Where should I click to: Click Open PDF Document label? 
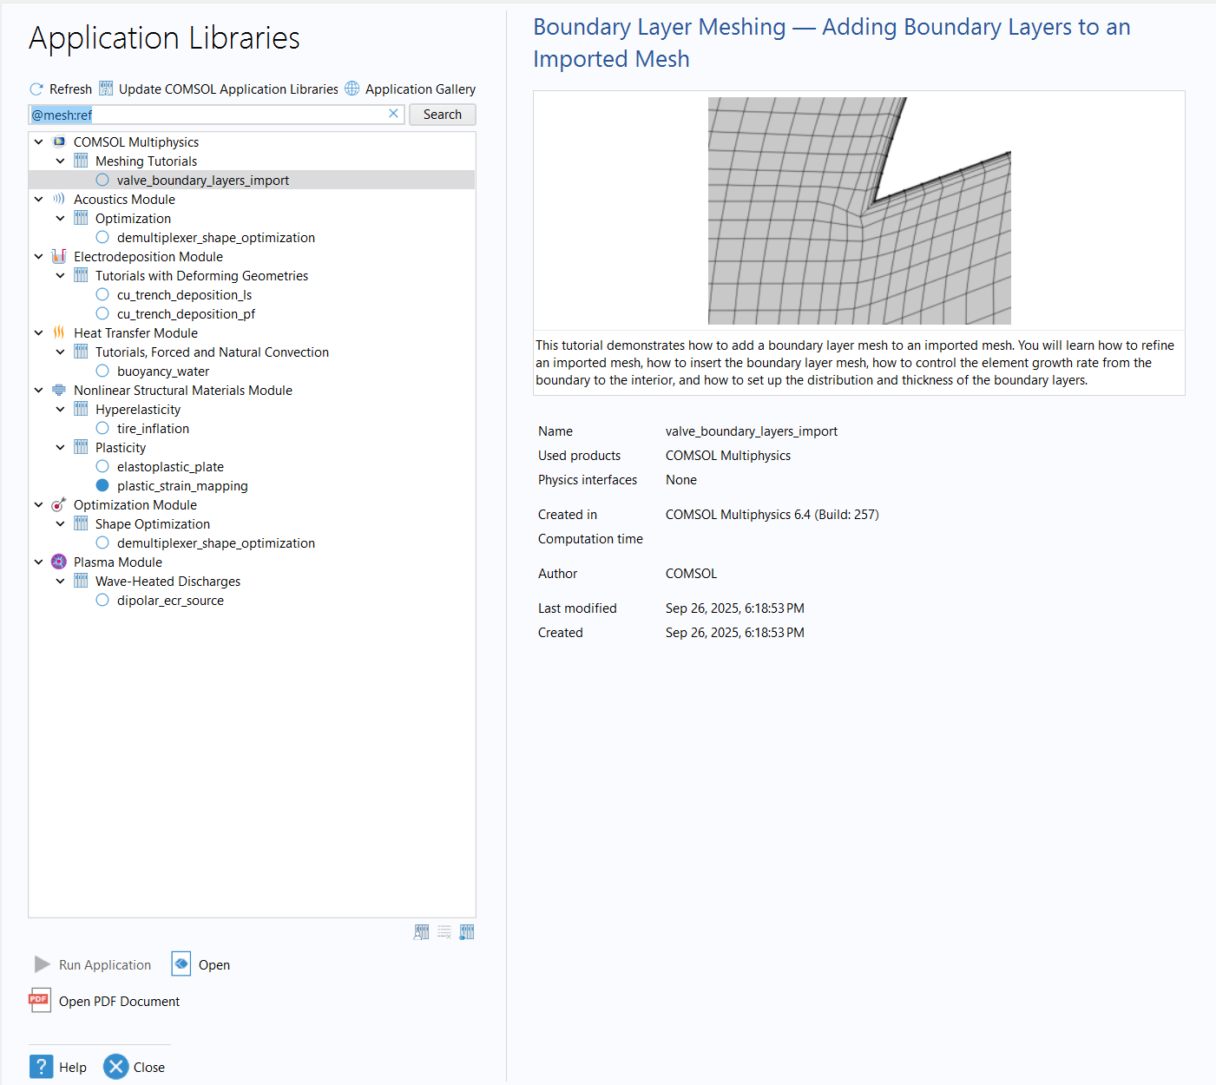click(119, 1001)
